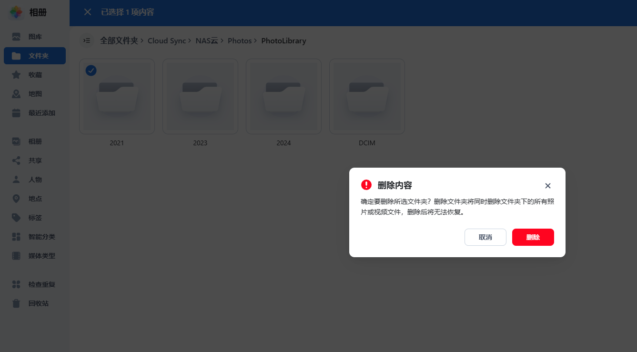Click the 图库 gallery icon in sidebar
This screenshot has width=637, height=352.
tap(16, 37)
